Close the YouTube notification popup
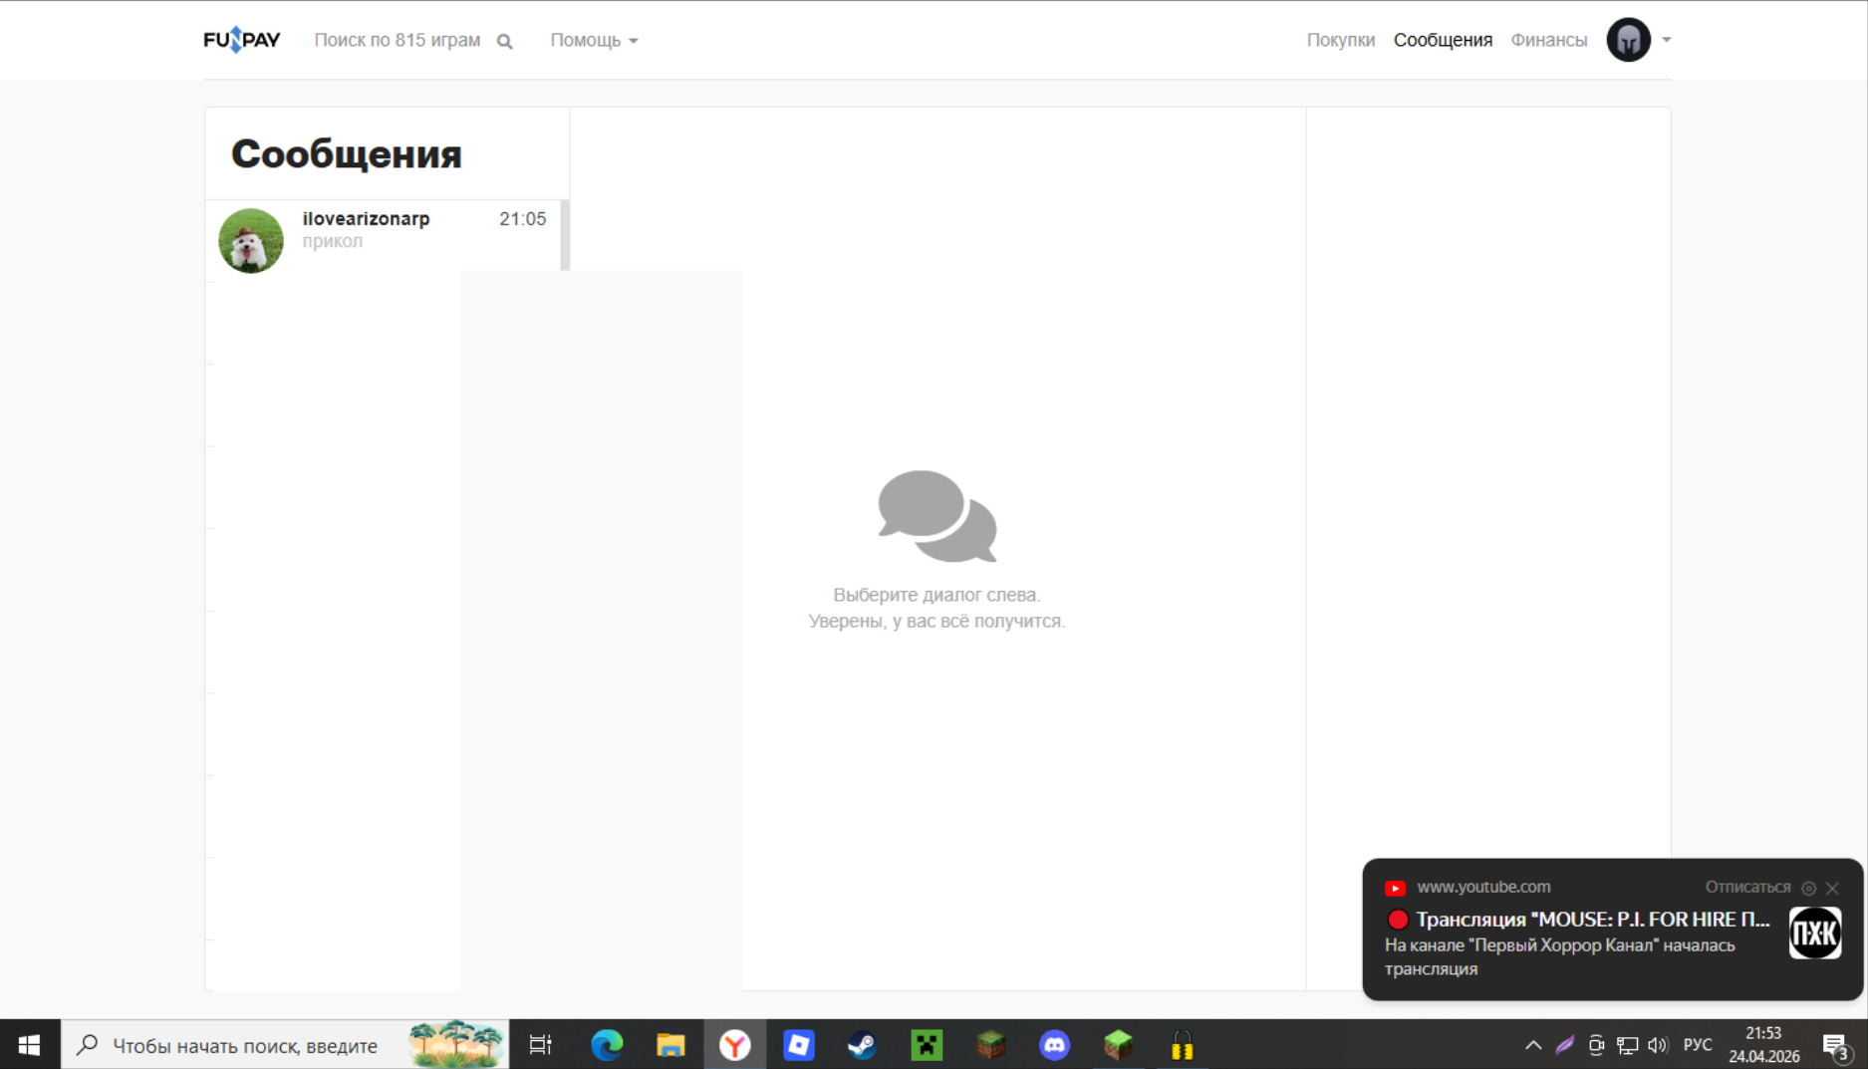1868x1069 pixels. (1832, 888)
